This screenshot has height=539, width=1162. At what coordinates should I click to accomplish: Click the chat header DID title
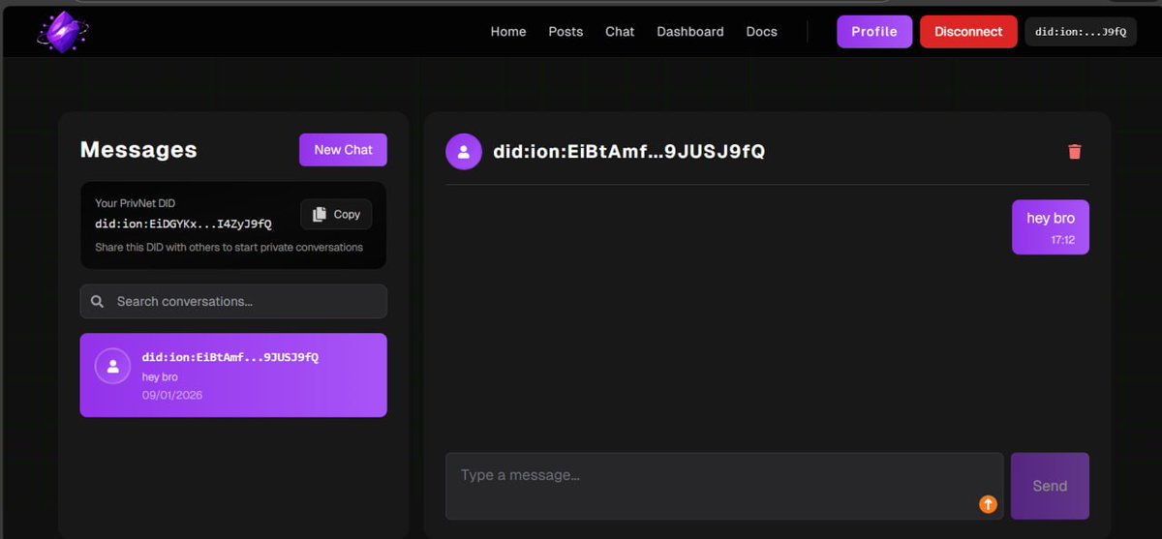629,151
